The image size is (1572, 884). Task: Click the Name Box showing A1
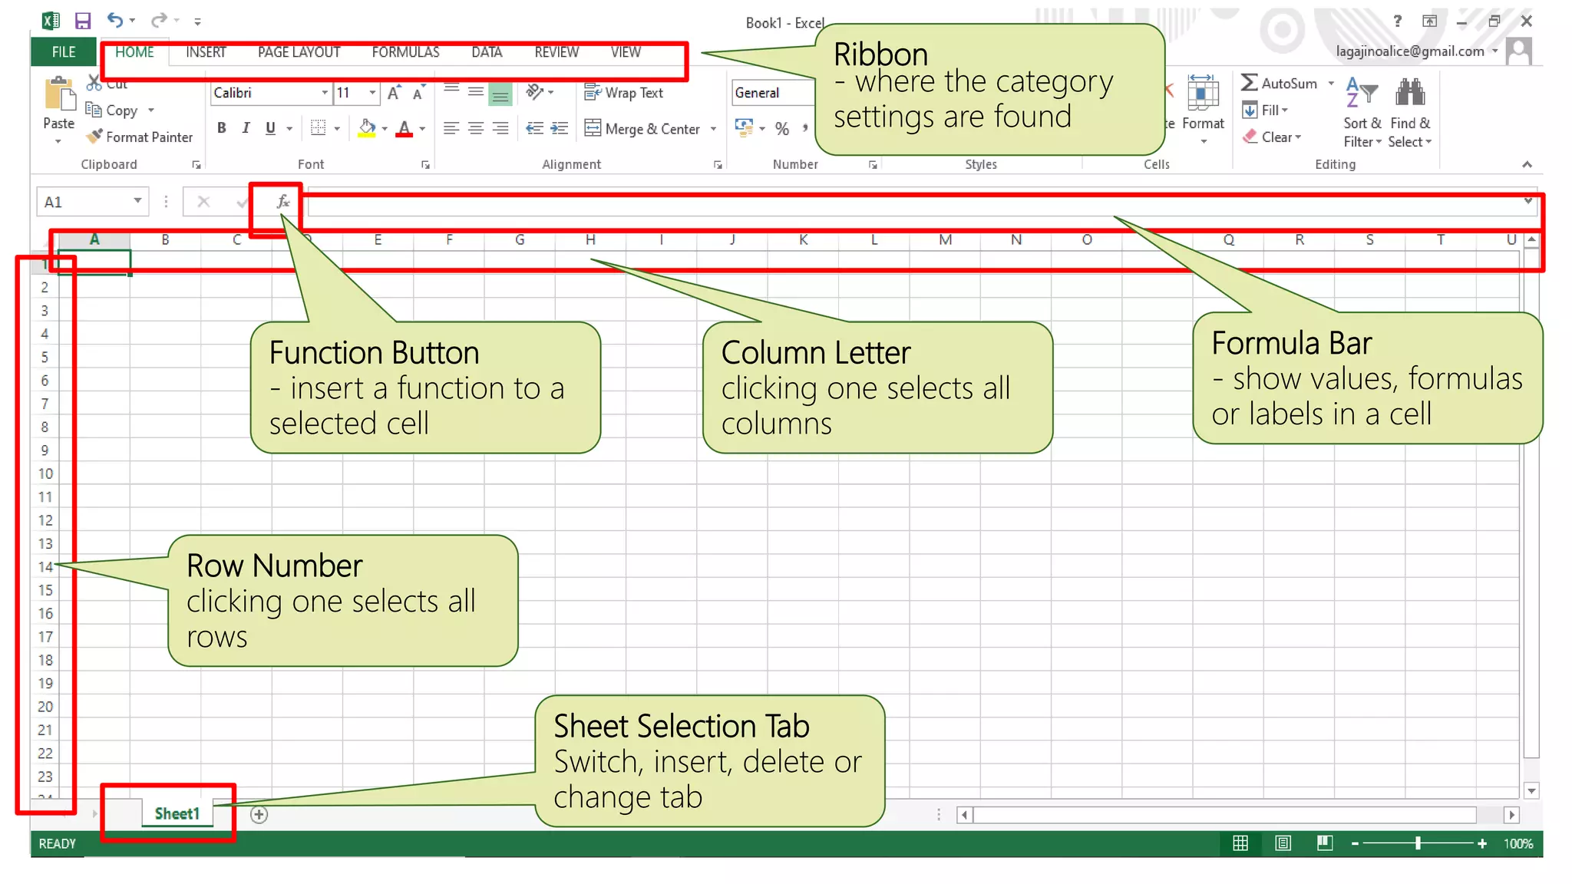84,202
